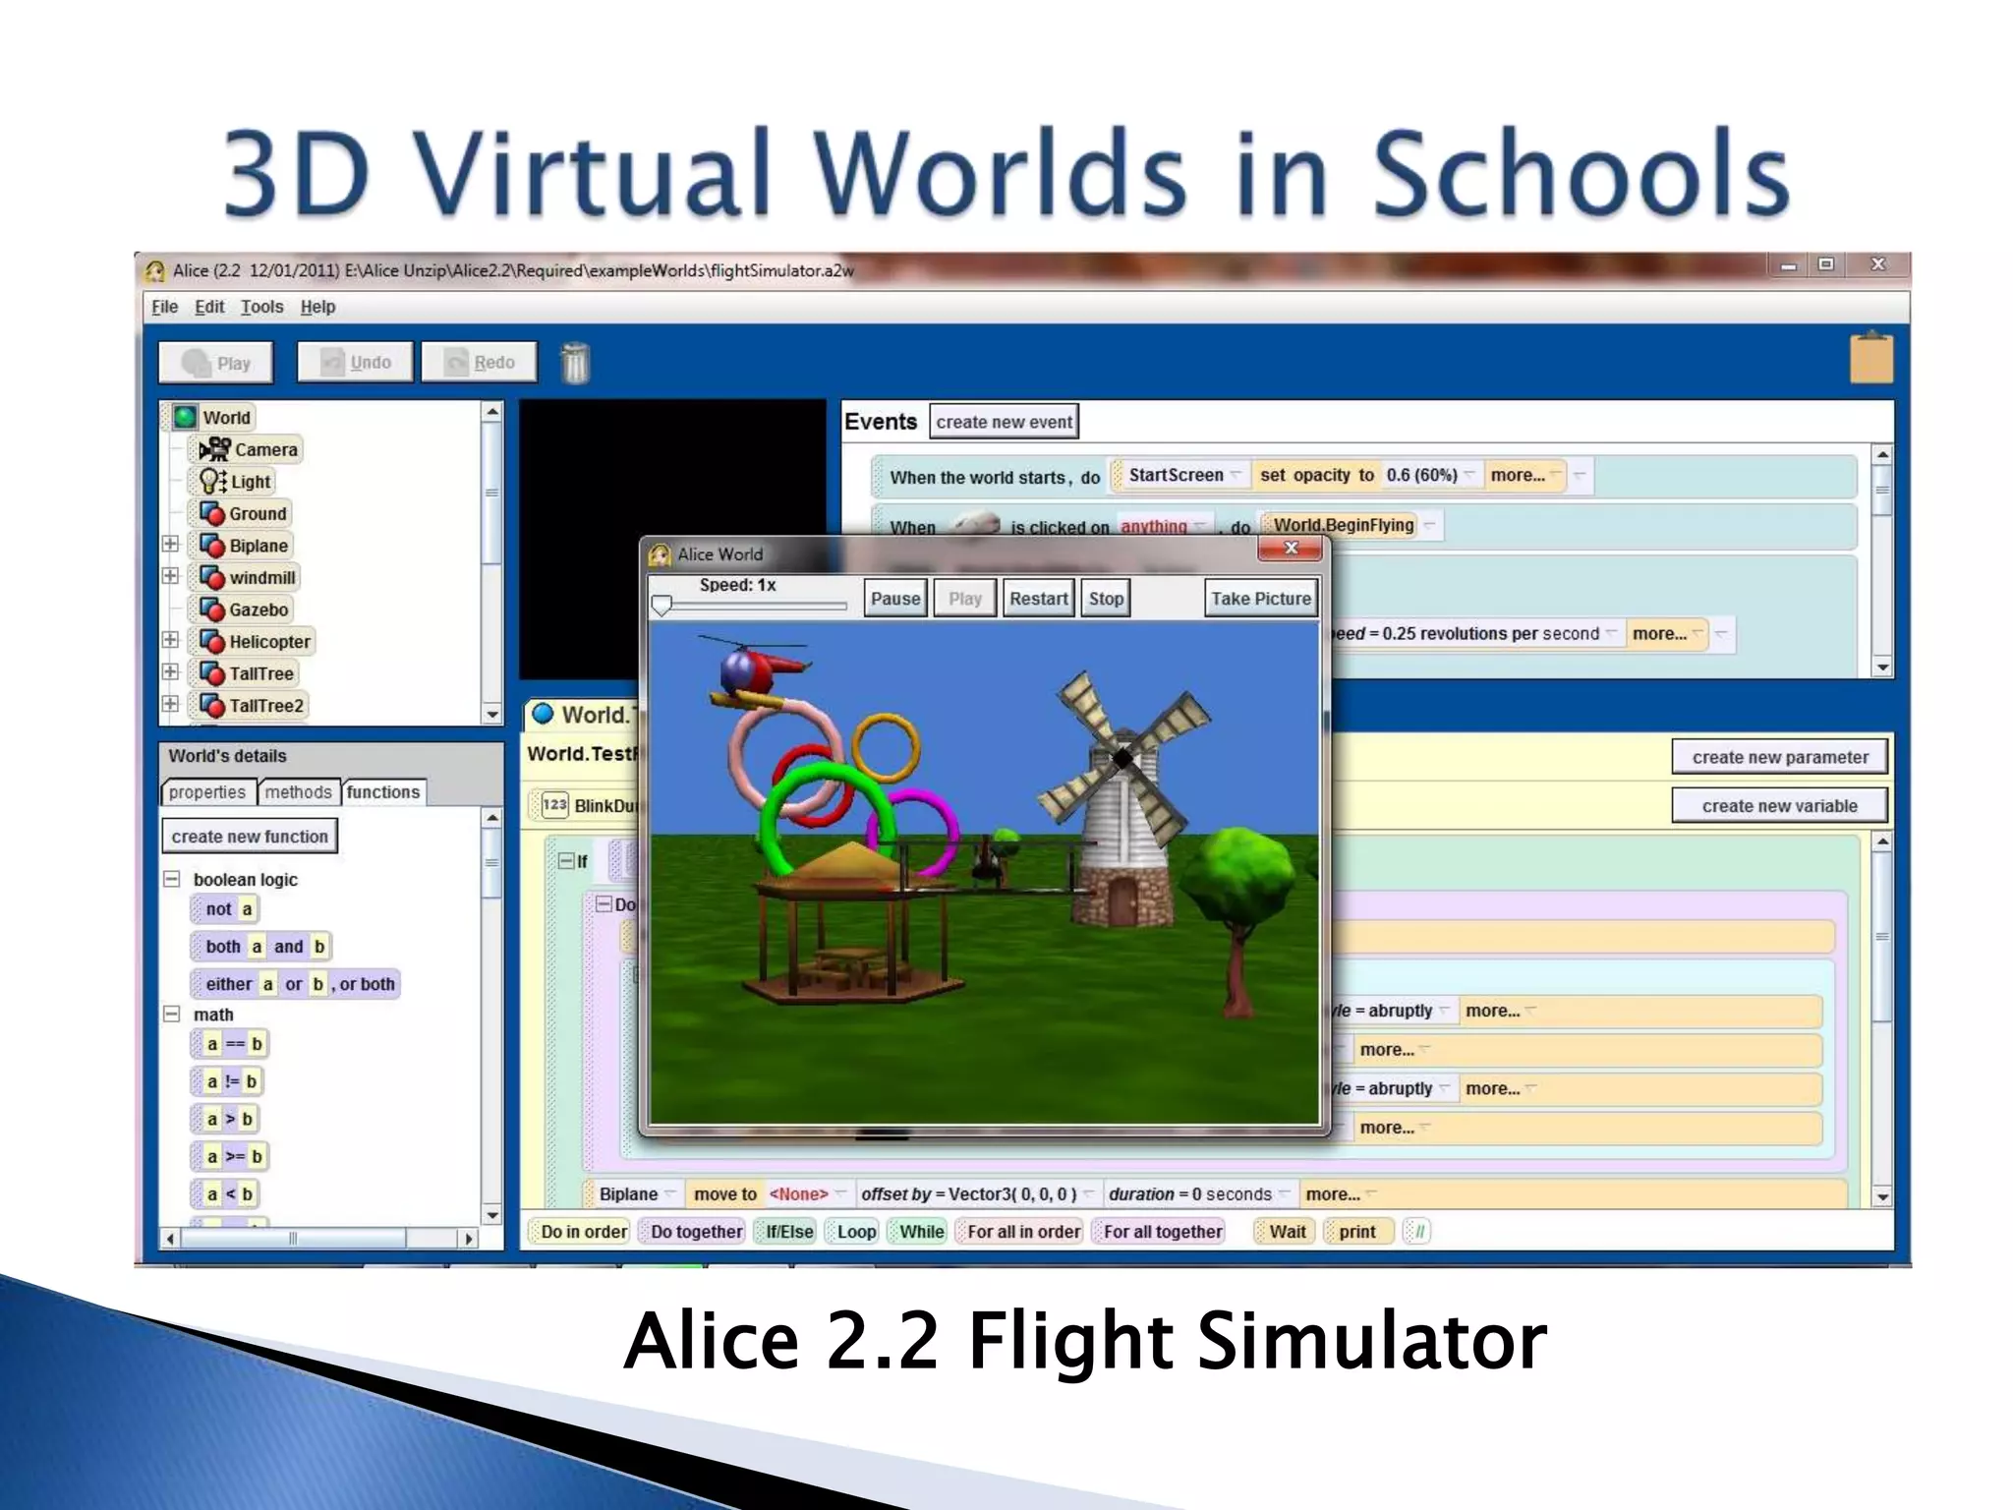
Task: Open the Edit menu
Action: click(x=209, y=307)
